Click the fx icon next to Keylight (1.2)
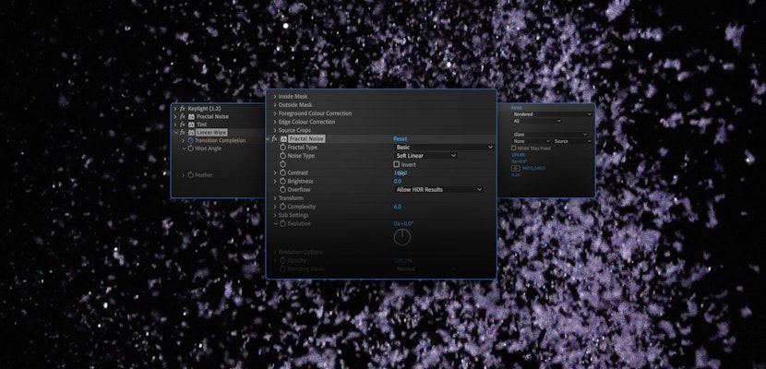The image size is (766, 369). tap(182, 109)
